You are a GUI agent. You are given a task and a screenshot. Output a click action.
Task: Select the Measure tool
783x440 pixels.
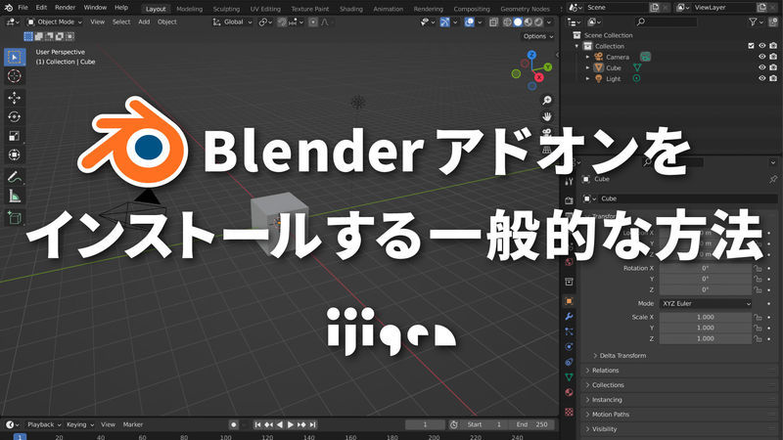pyautogui.click(x=15, y=197)
